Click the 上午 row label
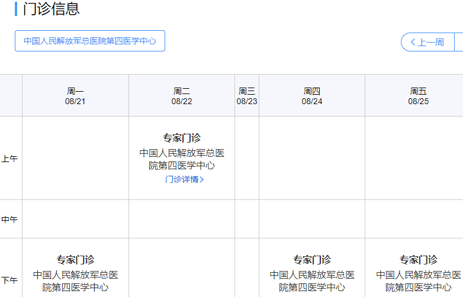Viewport: 463px width, 297px height. click(x=10, y=159)
